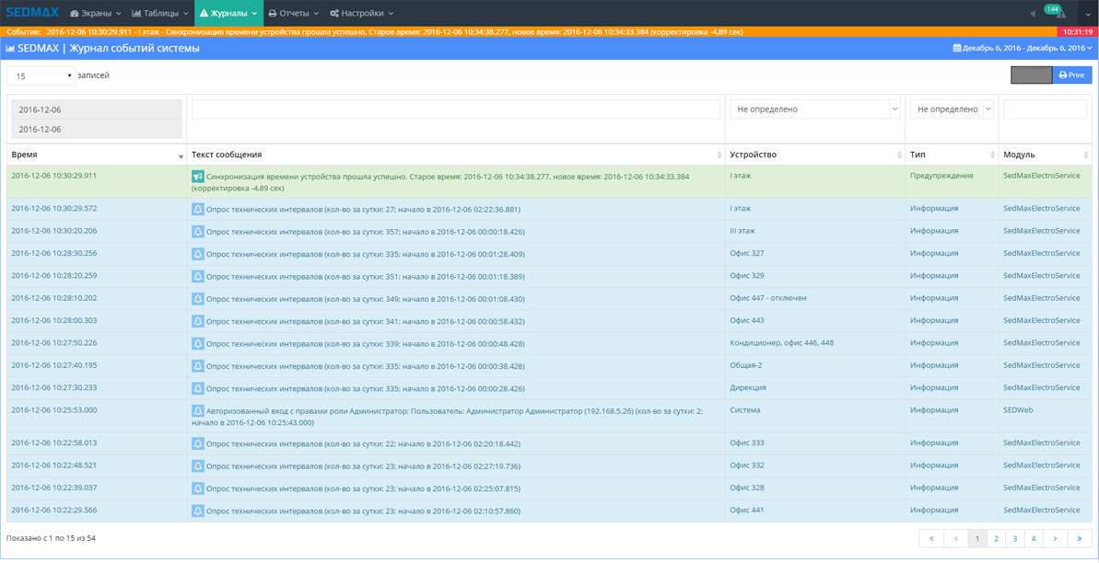Mute sound with the speaker icon

coord(1032,14)
